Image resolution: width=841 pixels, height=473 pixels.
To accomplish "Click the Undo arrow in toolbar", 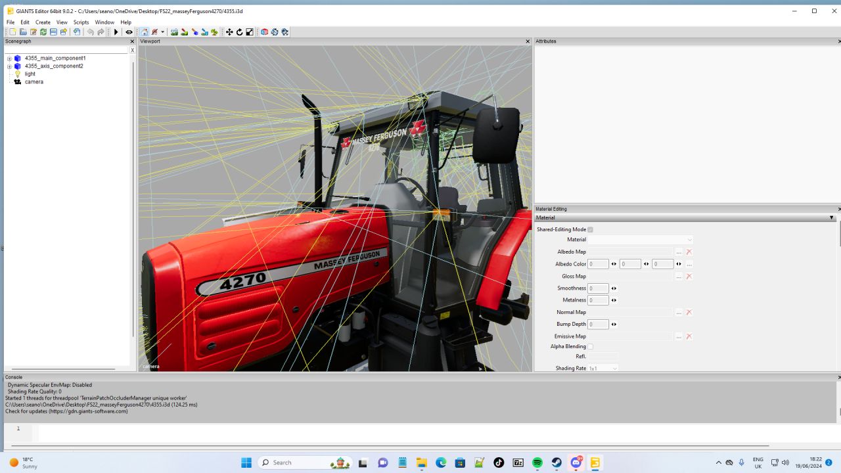I will (91, 32).
